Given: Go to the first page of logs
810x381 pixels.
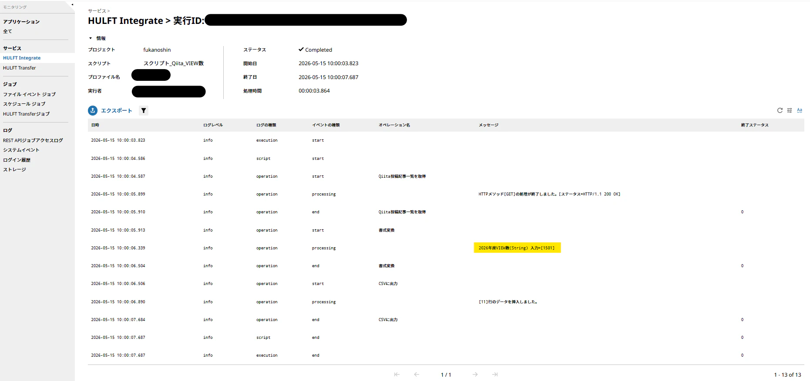Looking at the screenshot, I should [397, 374].
